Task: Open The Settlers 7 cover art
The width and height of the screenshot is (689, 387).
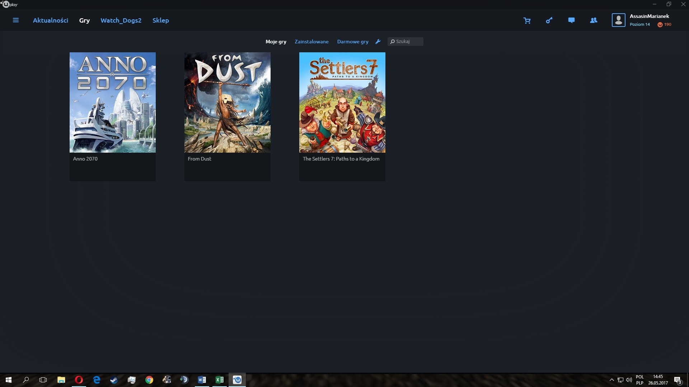Action: (x=342, y=102)
